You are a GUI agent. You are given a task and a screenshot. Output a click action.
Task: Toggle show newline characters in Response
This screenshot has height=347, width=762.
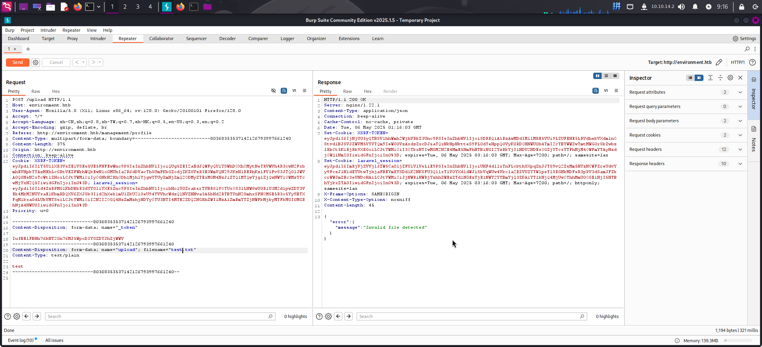tap(606, 91)
